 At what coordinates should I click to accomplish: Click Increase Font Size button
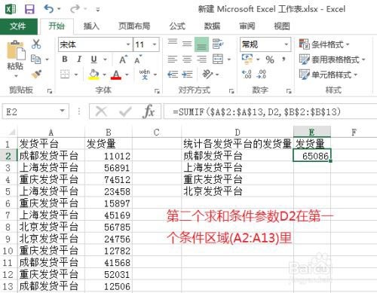[123, 60]
